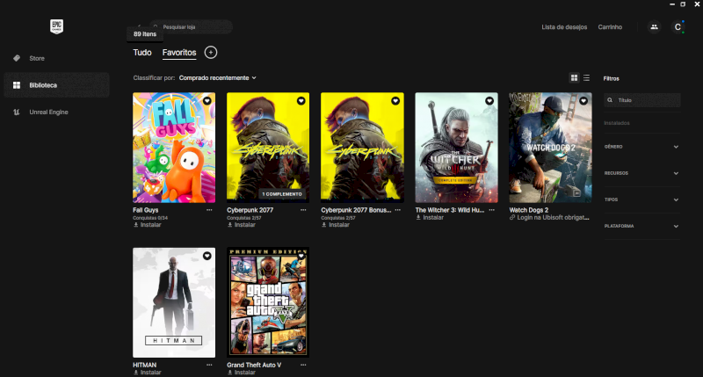Open The Witcher 3 cover art
This screenshot has width=703, height=377.
pos(456,148)
